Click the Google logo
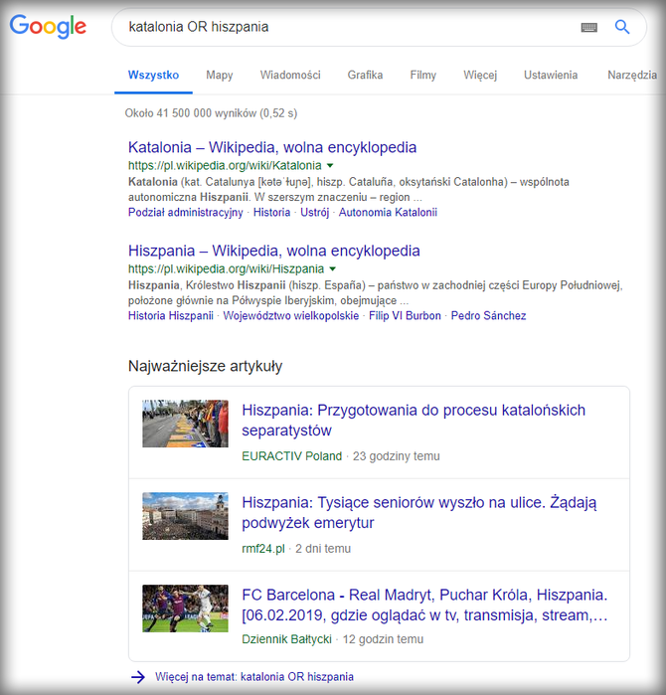666x695 pixels. pyautogui.click(x=48, y=27)
